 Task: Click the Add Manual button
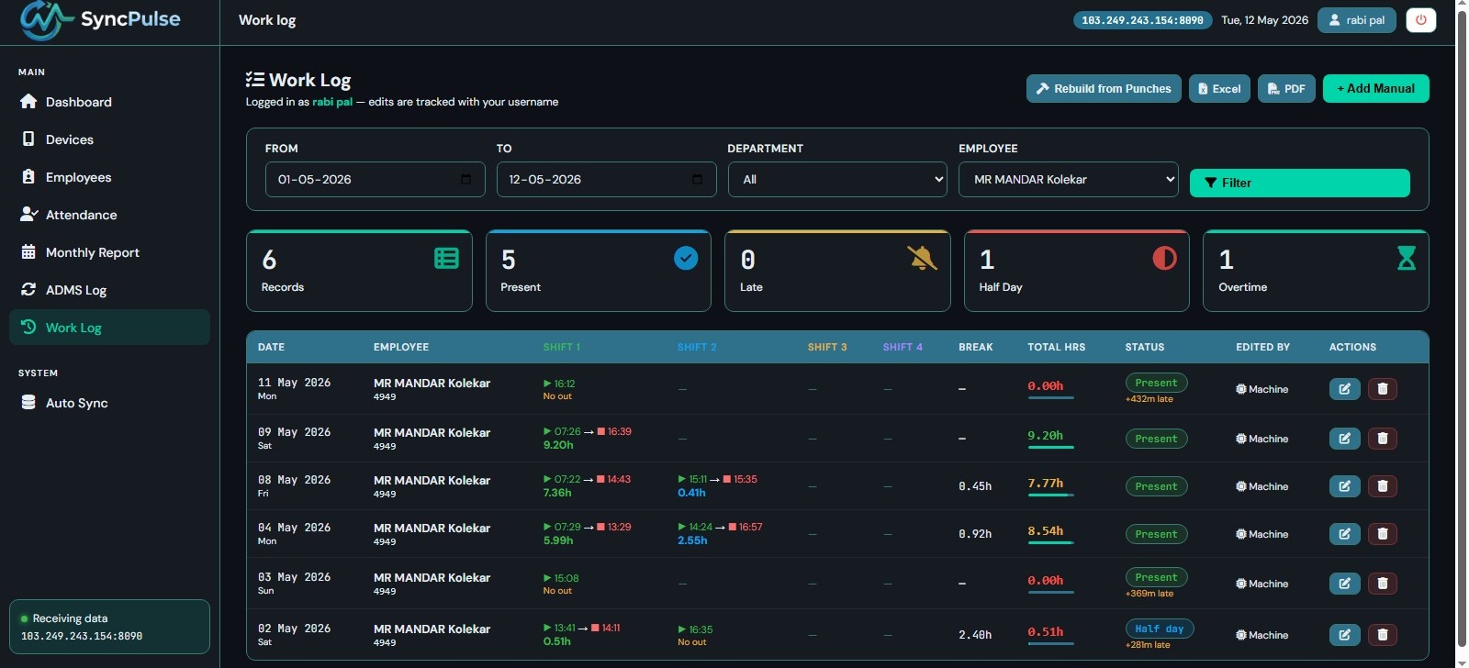tap(1375, 88)
